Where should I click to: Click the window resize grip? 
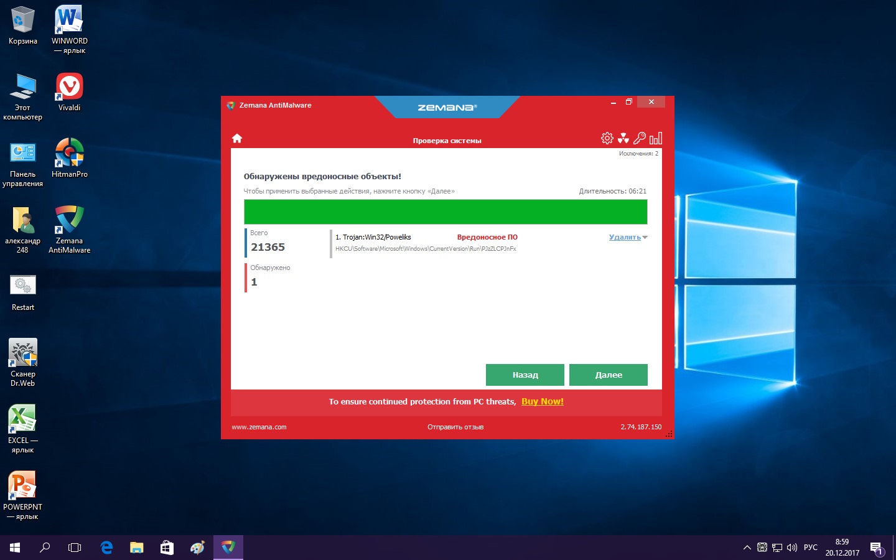click(x=669, y=434)
